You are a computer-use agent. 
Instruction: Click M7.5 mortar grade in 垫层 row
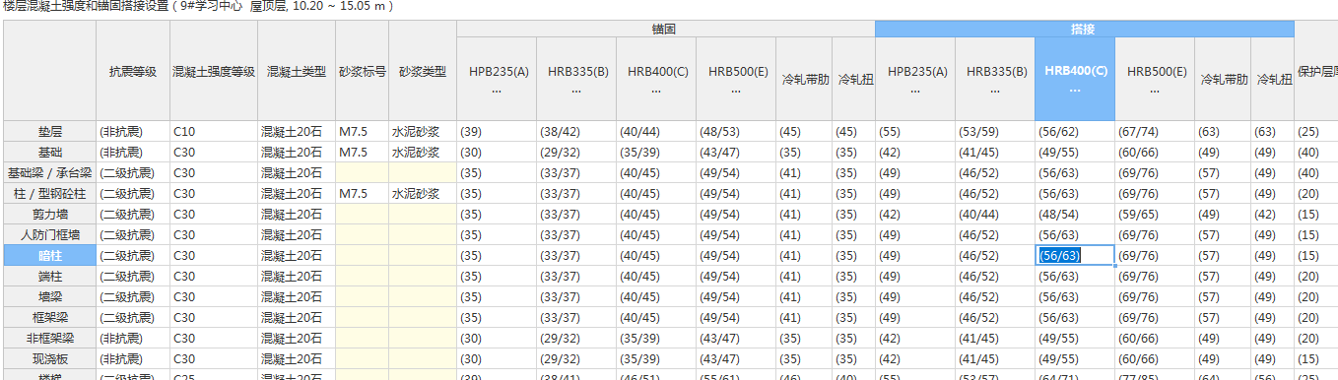click(362, 132)
